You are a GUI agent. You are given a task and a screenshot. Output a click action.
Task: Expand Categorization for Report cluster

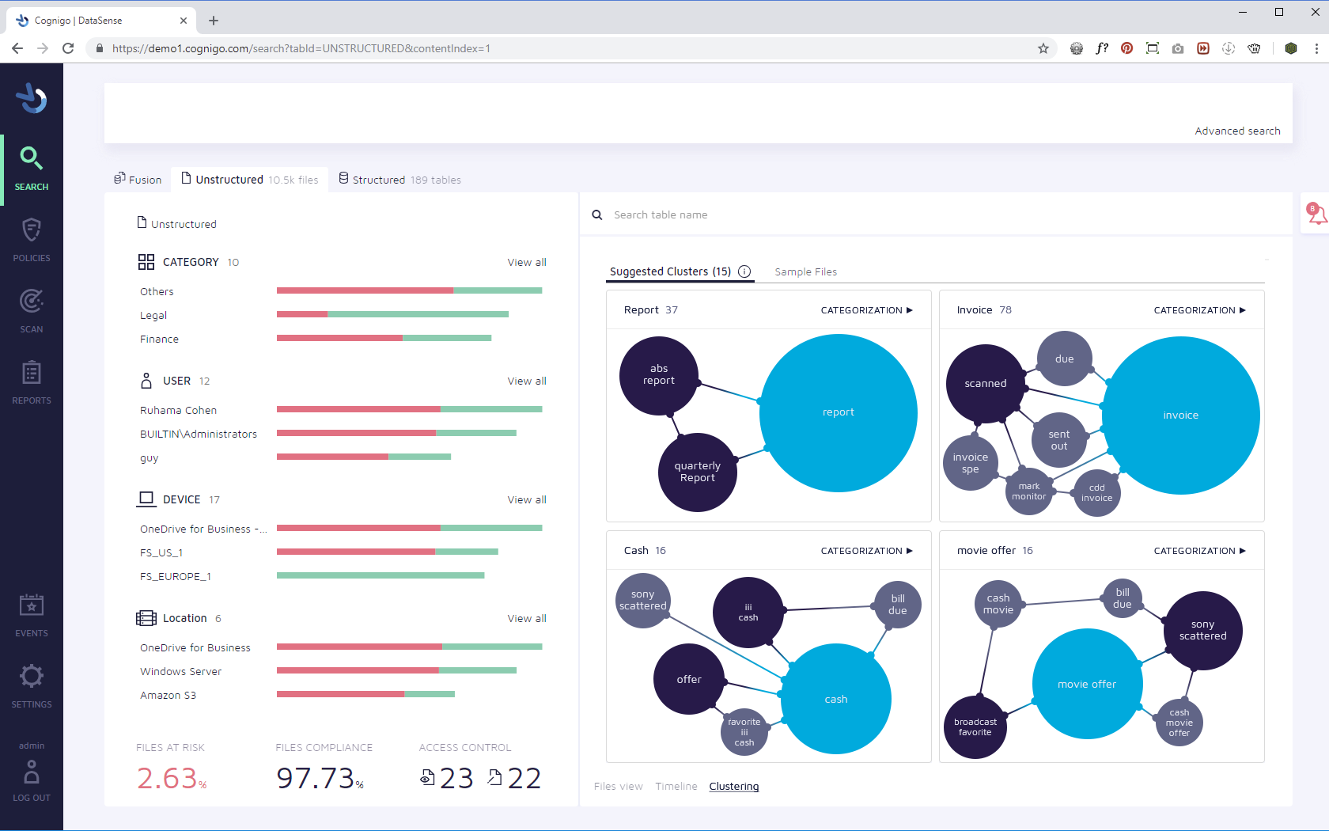pos(867,310)
